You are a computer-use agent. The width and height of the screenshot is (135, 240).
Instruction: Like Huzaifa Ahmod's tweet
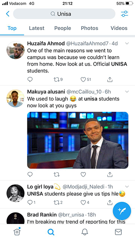pyautogui.click(x=83, y=79)
